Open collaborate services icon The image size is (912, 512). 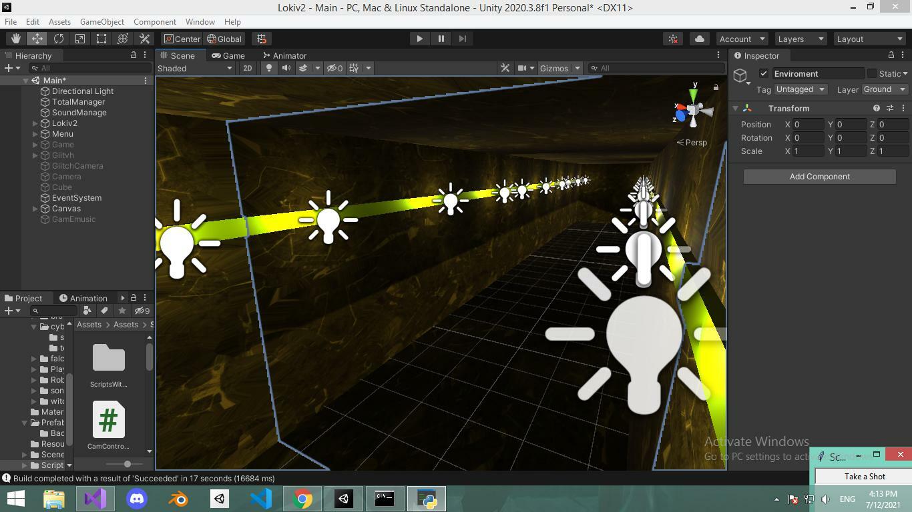(x=673, y=39)
